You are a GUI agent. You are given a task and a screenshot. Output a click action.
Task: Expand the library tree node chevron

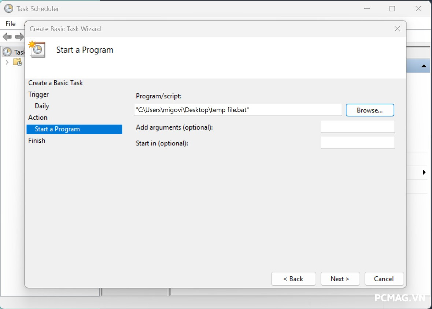(7, 63)
